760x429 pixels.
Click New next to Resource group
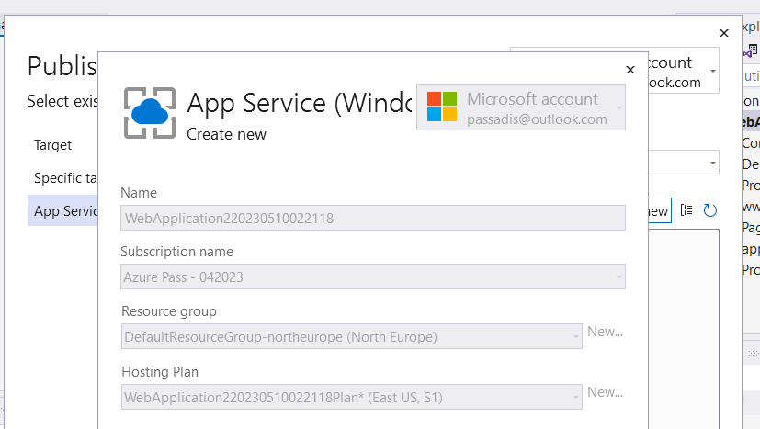pyautogui.click(x=605, y=332)
